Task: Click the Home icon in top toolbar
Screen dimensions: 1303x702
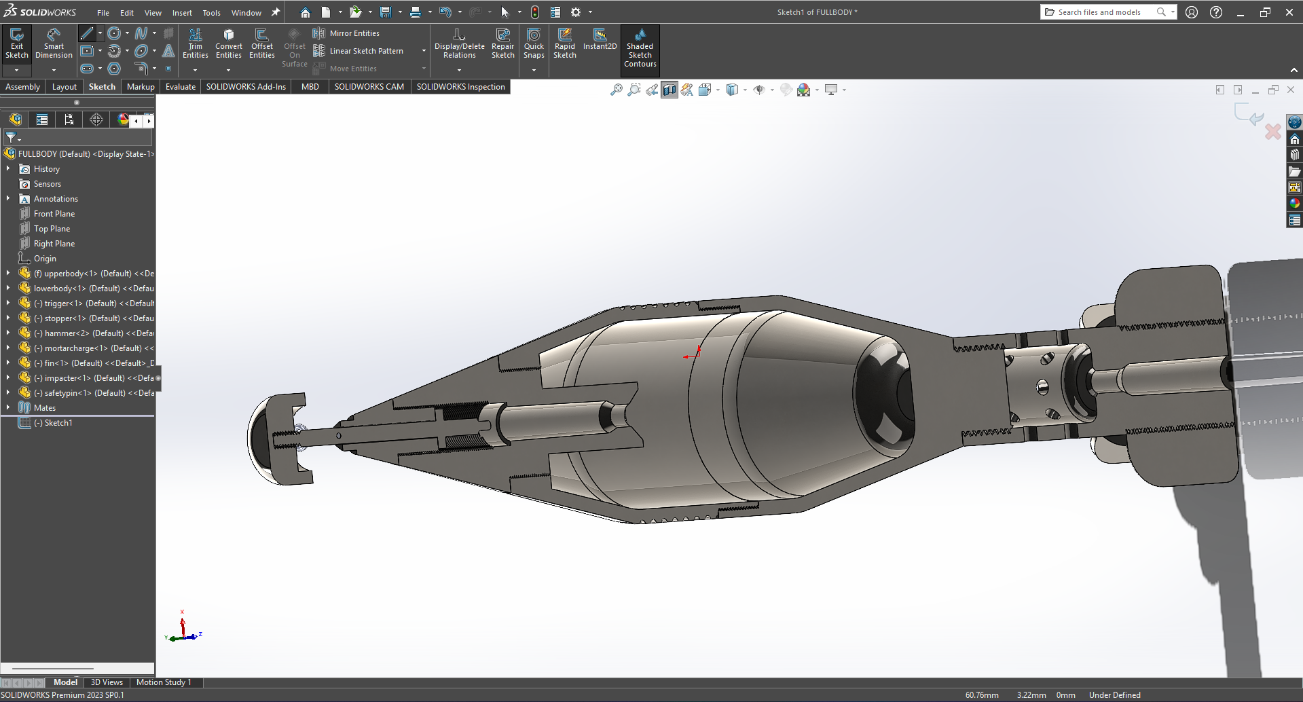Action: tap(306, 12)
